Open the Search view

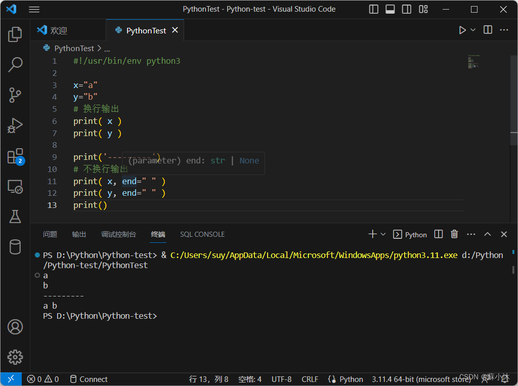pyautogui.click(x=15, y=64)
